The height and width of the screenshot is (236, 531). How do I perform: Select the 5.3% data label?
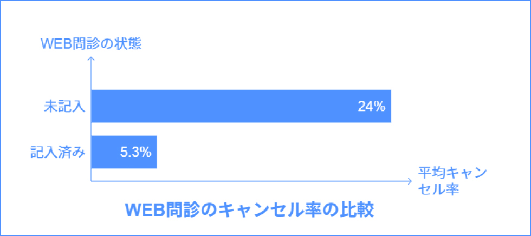pyautogui.click(x=135, y=152)
